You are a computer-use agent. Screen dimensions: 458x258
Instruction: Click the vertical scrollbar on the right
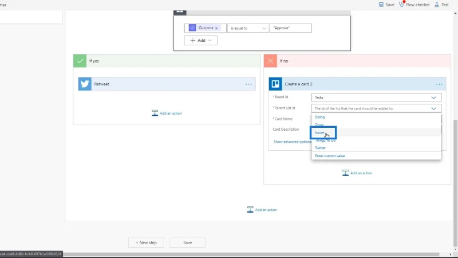(455, 183)
